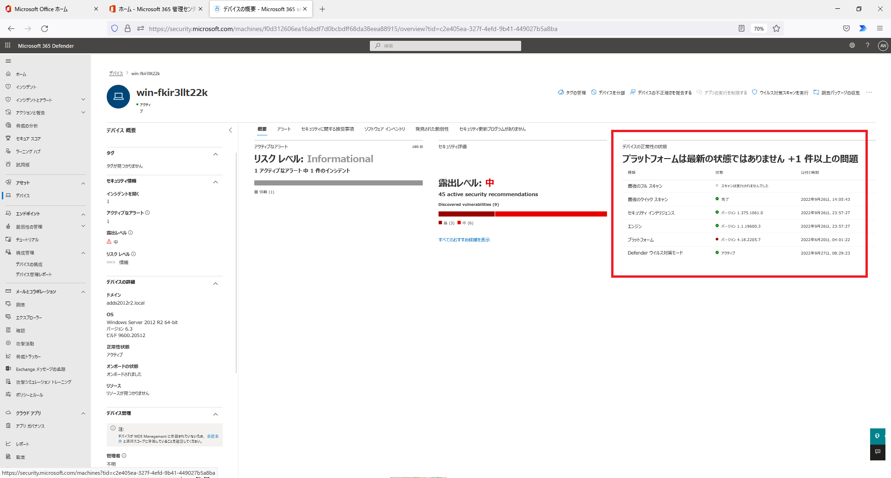
Task: Reload the page with the browser refresh icon
Action: [45, 29]
